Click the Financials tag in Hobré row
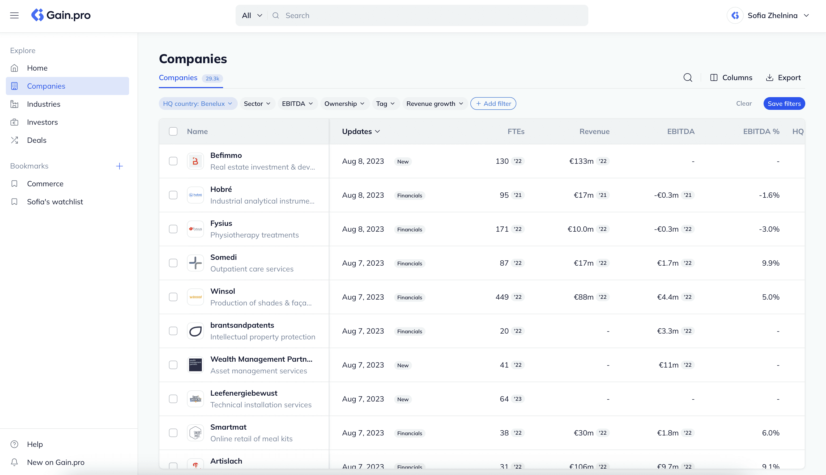Viewport: 826px width, 475px height. pyautogui.click(x=409, y=195)
